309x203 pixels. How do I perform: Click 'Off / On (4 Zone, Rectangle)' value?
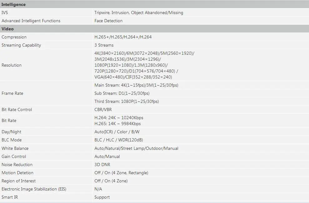[121, 173]
